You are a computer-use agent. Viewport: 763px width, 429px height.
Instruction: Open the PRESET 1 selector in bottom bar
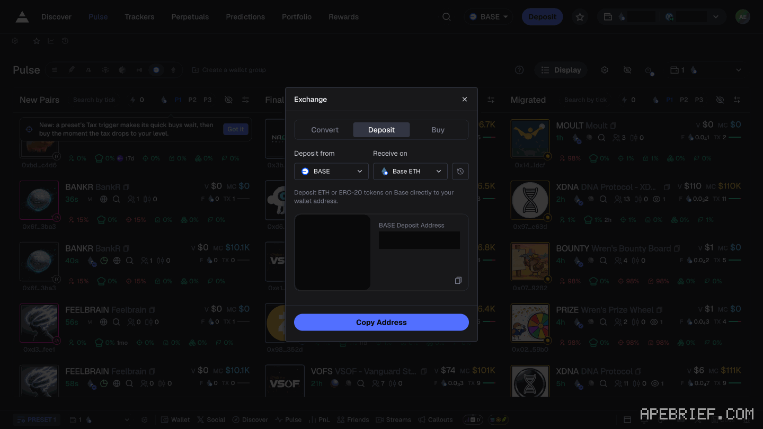tap(36, 419)
